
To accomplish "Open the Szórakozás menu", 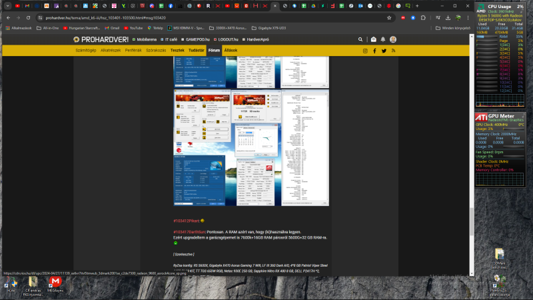I will pos(156,51).
